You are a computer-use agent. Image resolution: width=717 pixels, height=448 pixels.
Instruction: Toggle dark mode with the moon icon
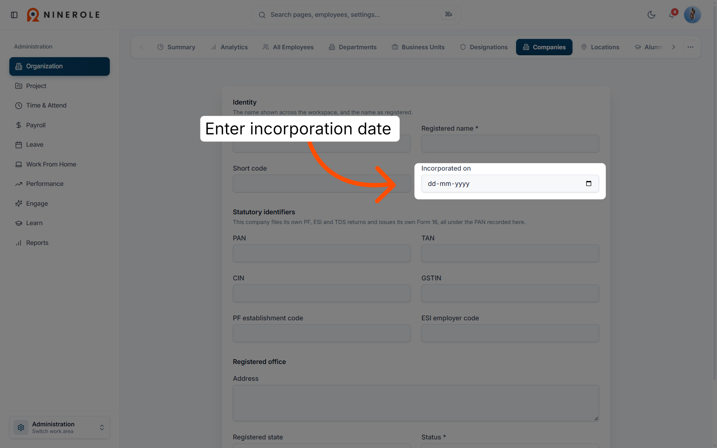pyautogui.click(x=651, y=15)
